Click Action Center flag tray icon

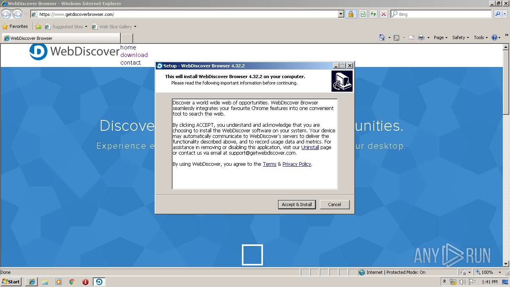tap(472, 282)
